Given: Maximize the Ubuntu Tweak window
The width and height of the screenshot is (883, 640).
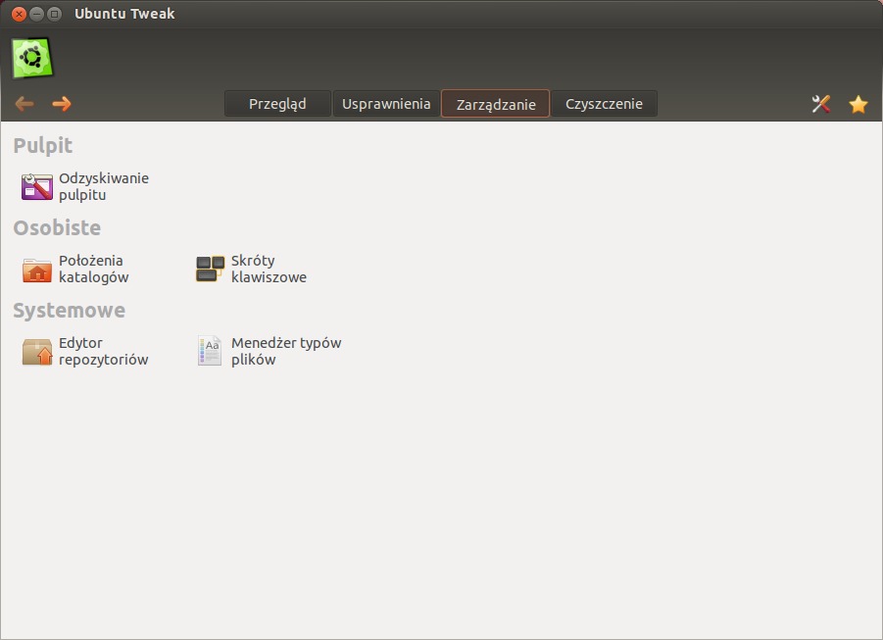Looking at the screenshot, I should 54,14.
